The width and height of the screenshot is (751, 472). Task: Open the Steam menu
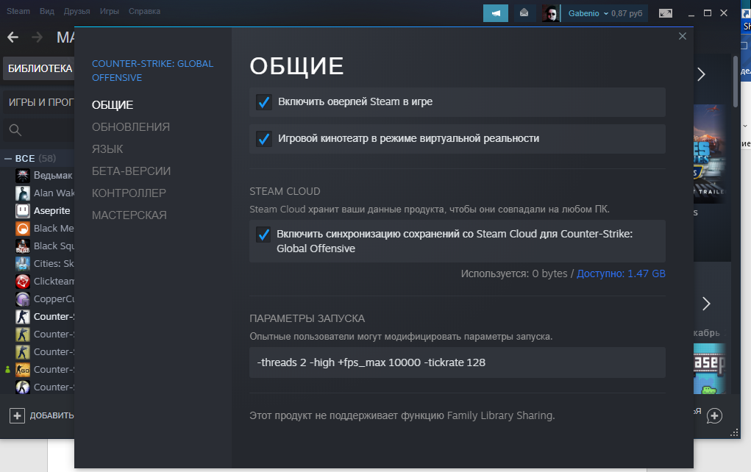click(18, 11)
